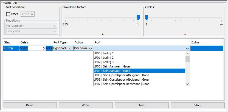Click the Write button
228x112 pixels.
tap(86, 105)
